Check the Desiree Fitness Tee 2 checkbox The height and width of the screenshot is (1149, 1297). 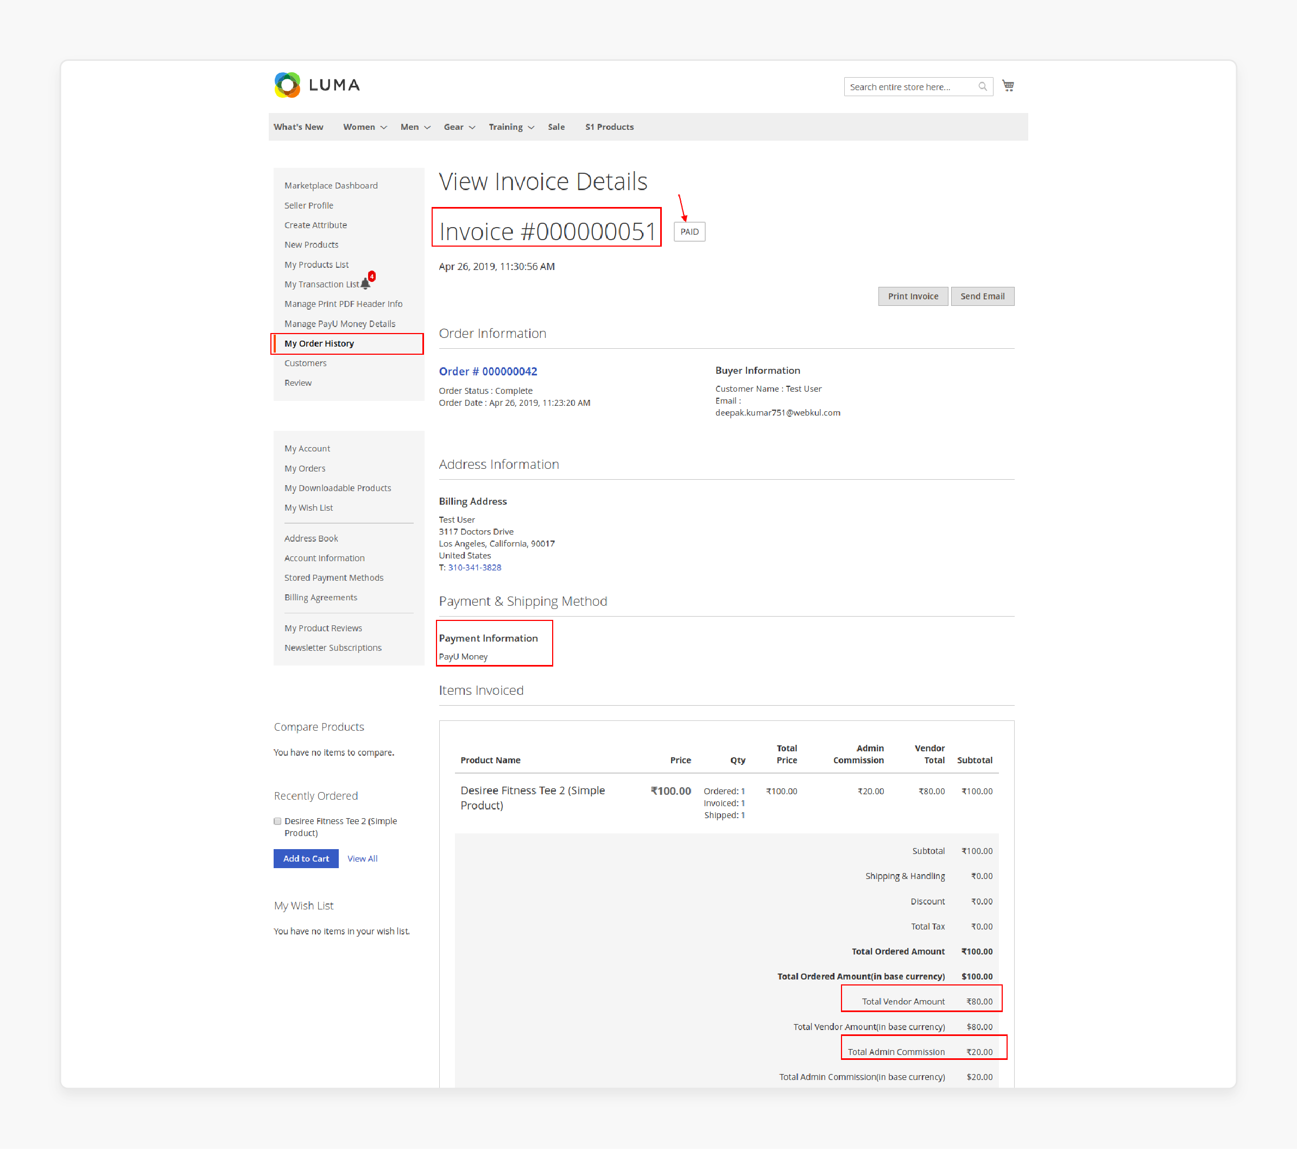(x=277, y=821)
